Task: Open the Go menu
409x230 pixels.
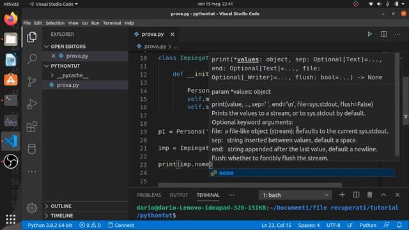Action: [85, 23]
